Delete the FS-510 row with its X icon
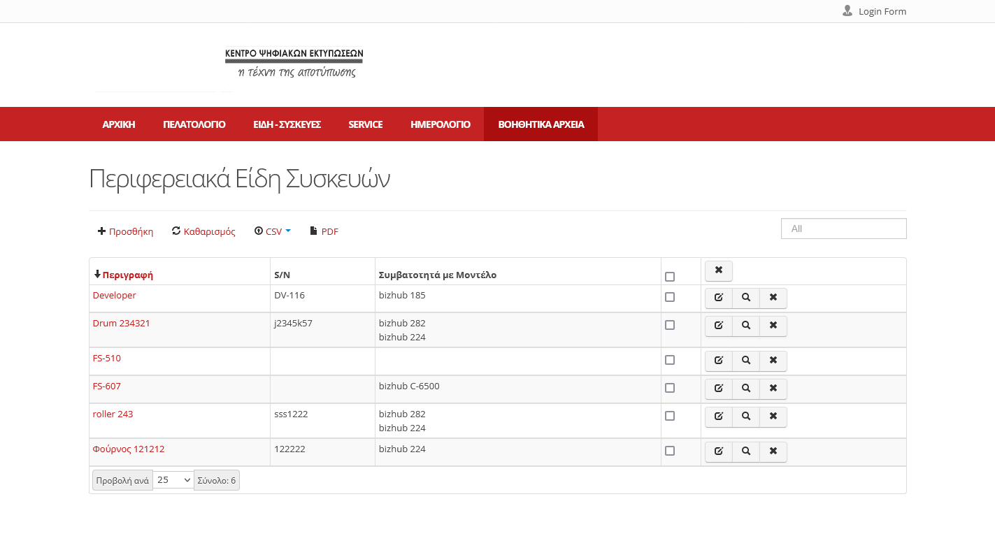This screenshot has height=557, width=995. pos(773,361)
